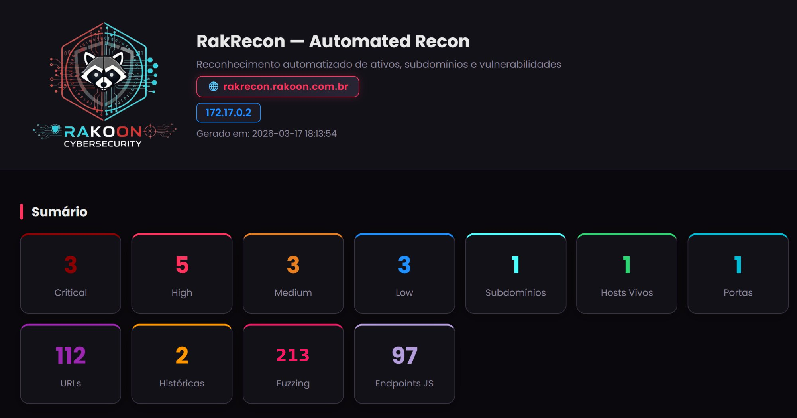Viewport: 797px width, 418px height.
Task: Open the Endpoints JS card
Action: coord(404,364)
